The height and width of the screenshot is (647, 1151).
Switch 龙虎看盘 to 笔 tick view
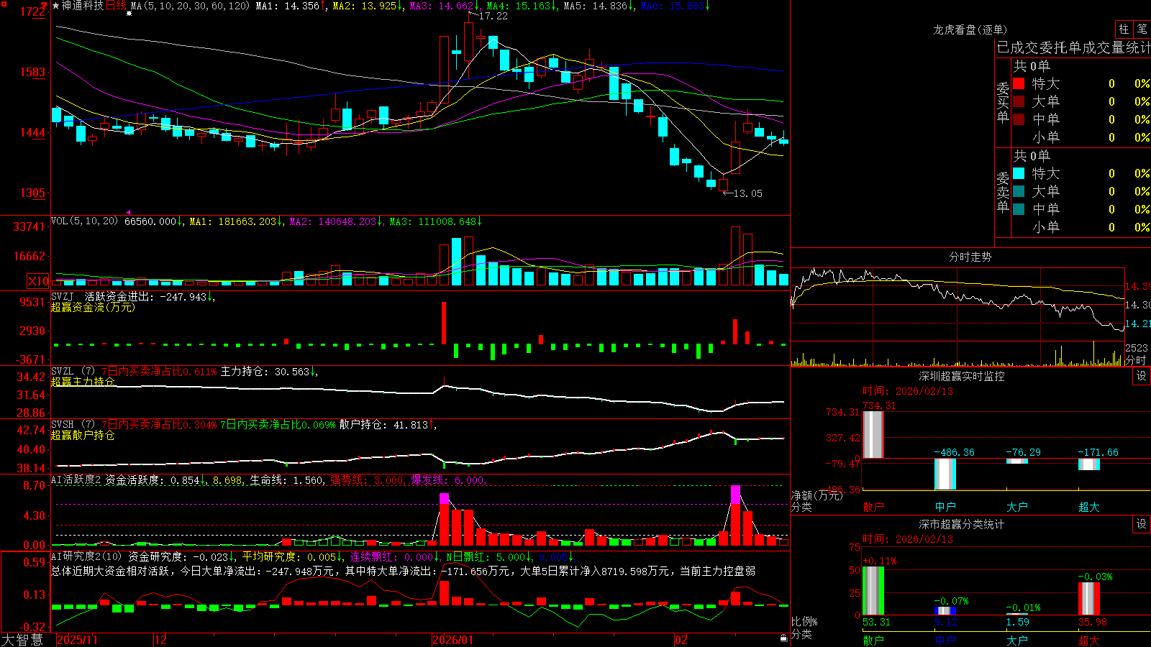coord(1142,29)
